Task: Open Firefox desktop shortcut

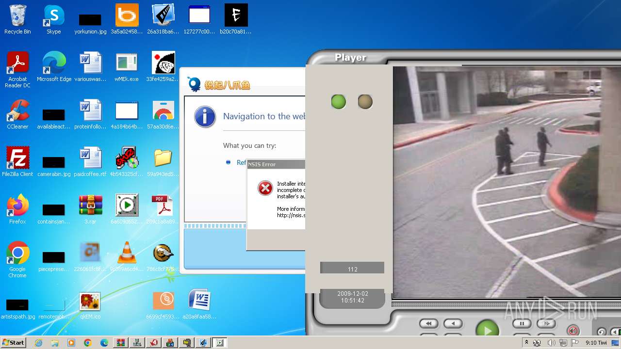Action: click(x=17, y=209)
